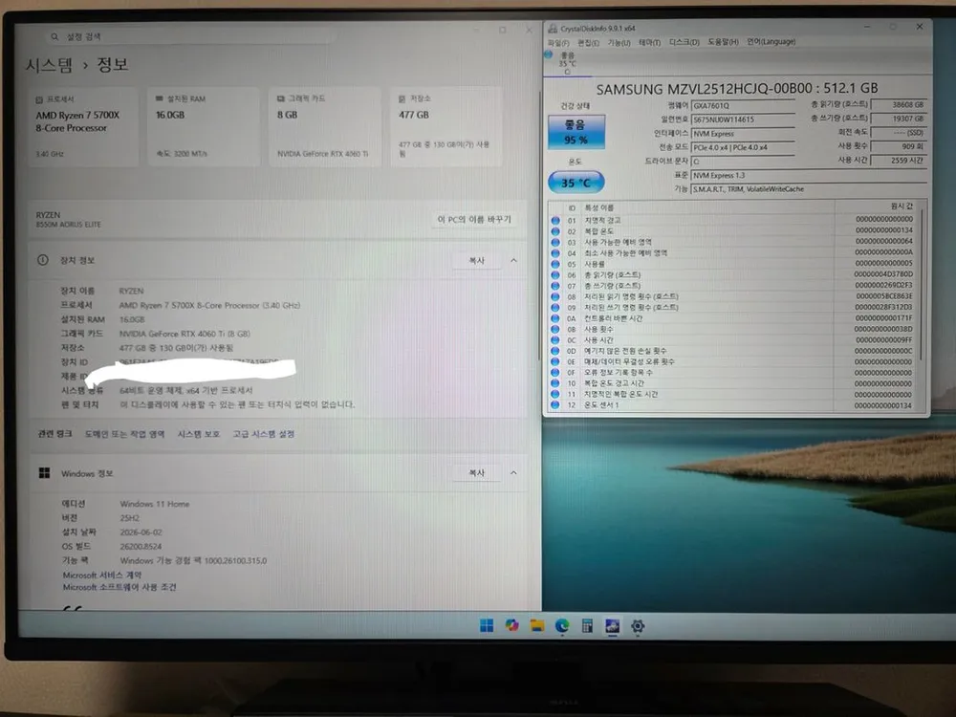
Task: Select the CrystalDiskInfo icon in taskbar
Action: pyautogui.click(x=612, y=625)
